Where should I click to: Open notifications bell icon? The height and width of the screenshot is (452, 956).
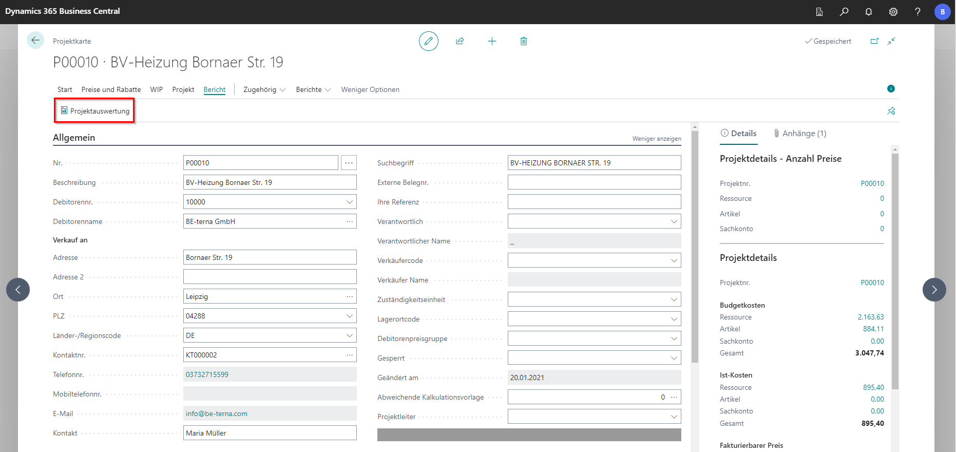[x=869, y=12]
